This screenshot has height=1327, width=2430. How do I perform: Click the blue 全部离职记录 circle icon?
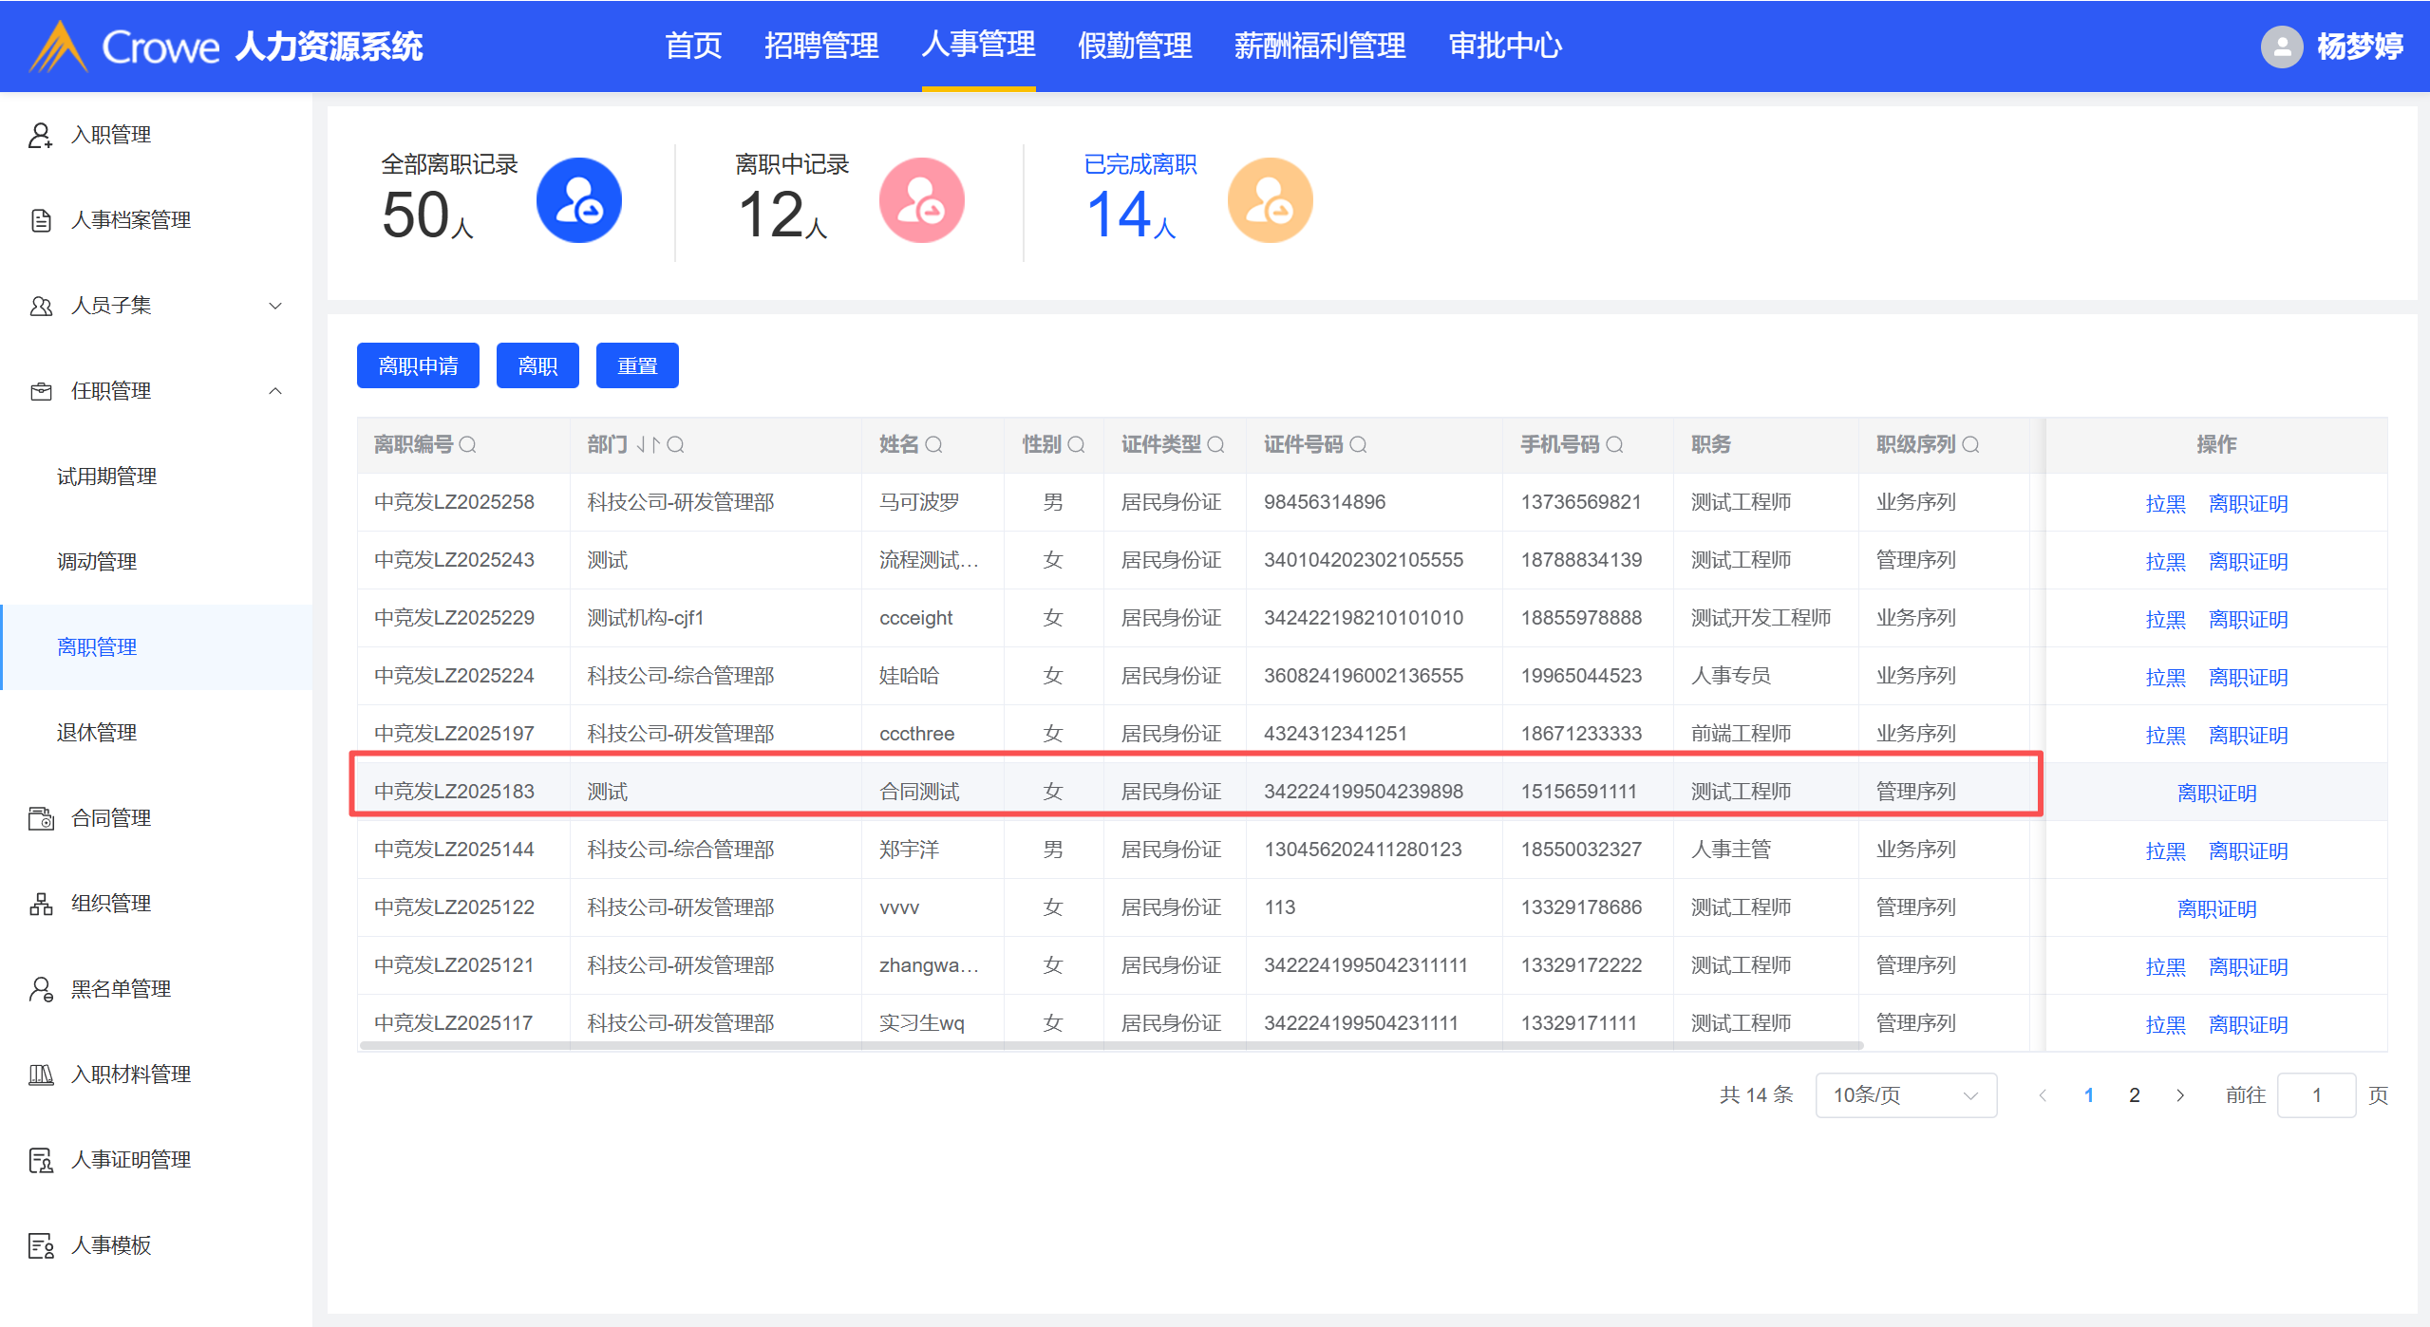(x=578, y=200)
